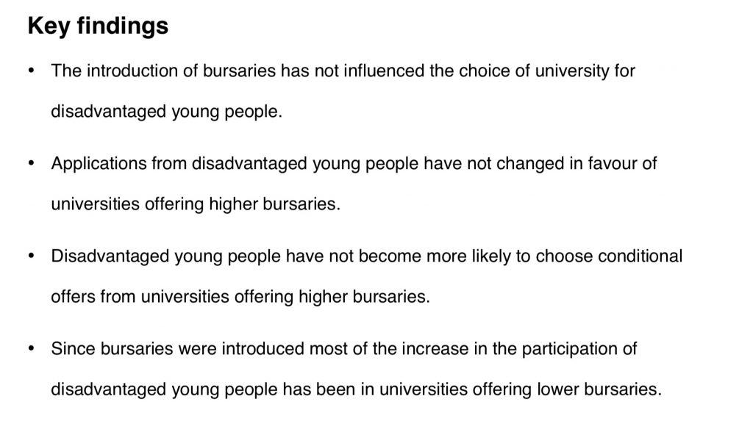
Task: Click the bullet marker before "Since bursaries"
Action: click(31, 348)
